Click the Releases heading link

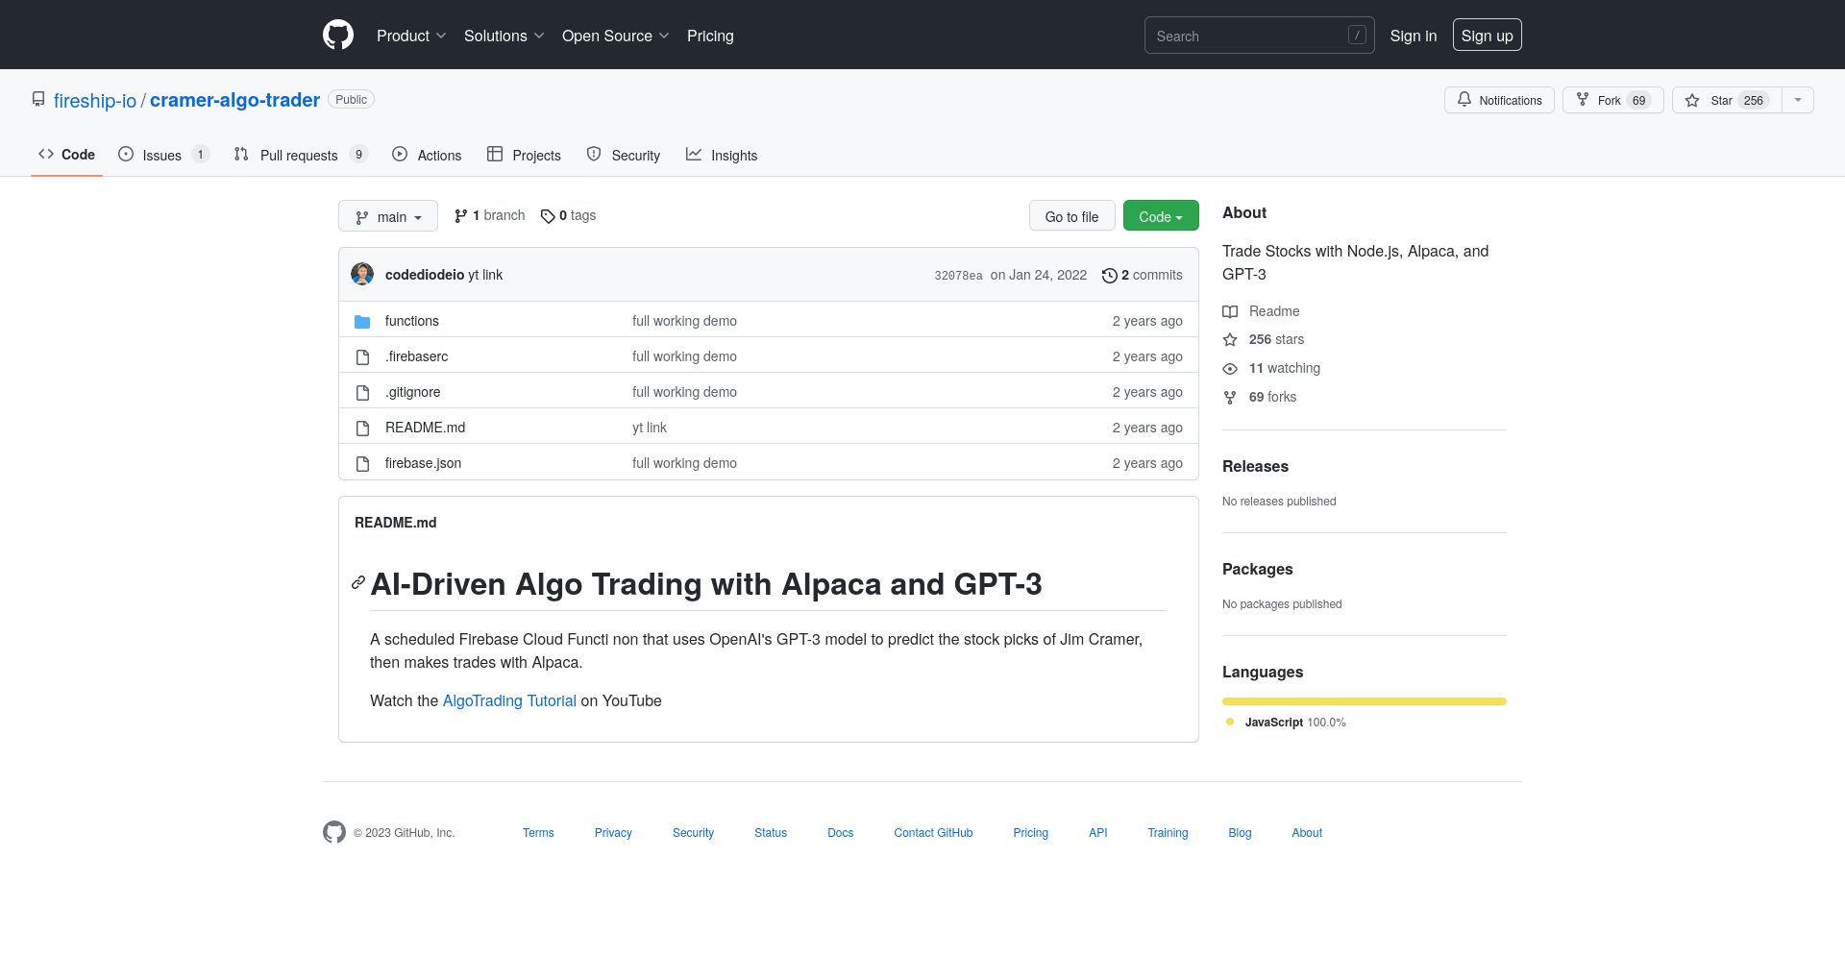click(x=1255, y=466)
